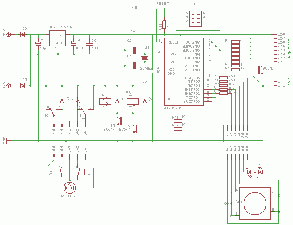Click the green Displayport label
This screenshot has height=225, width=293.
coord(289,48)
